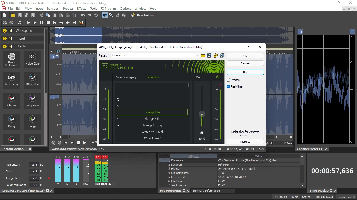Screen dimensions: 357x200
Task: Click Pause in the main transport toolbar
Action: (x=42, y=23)
